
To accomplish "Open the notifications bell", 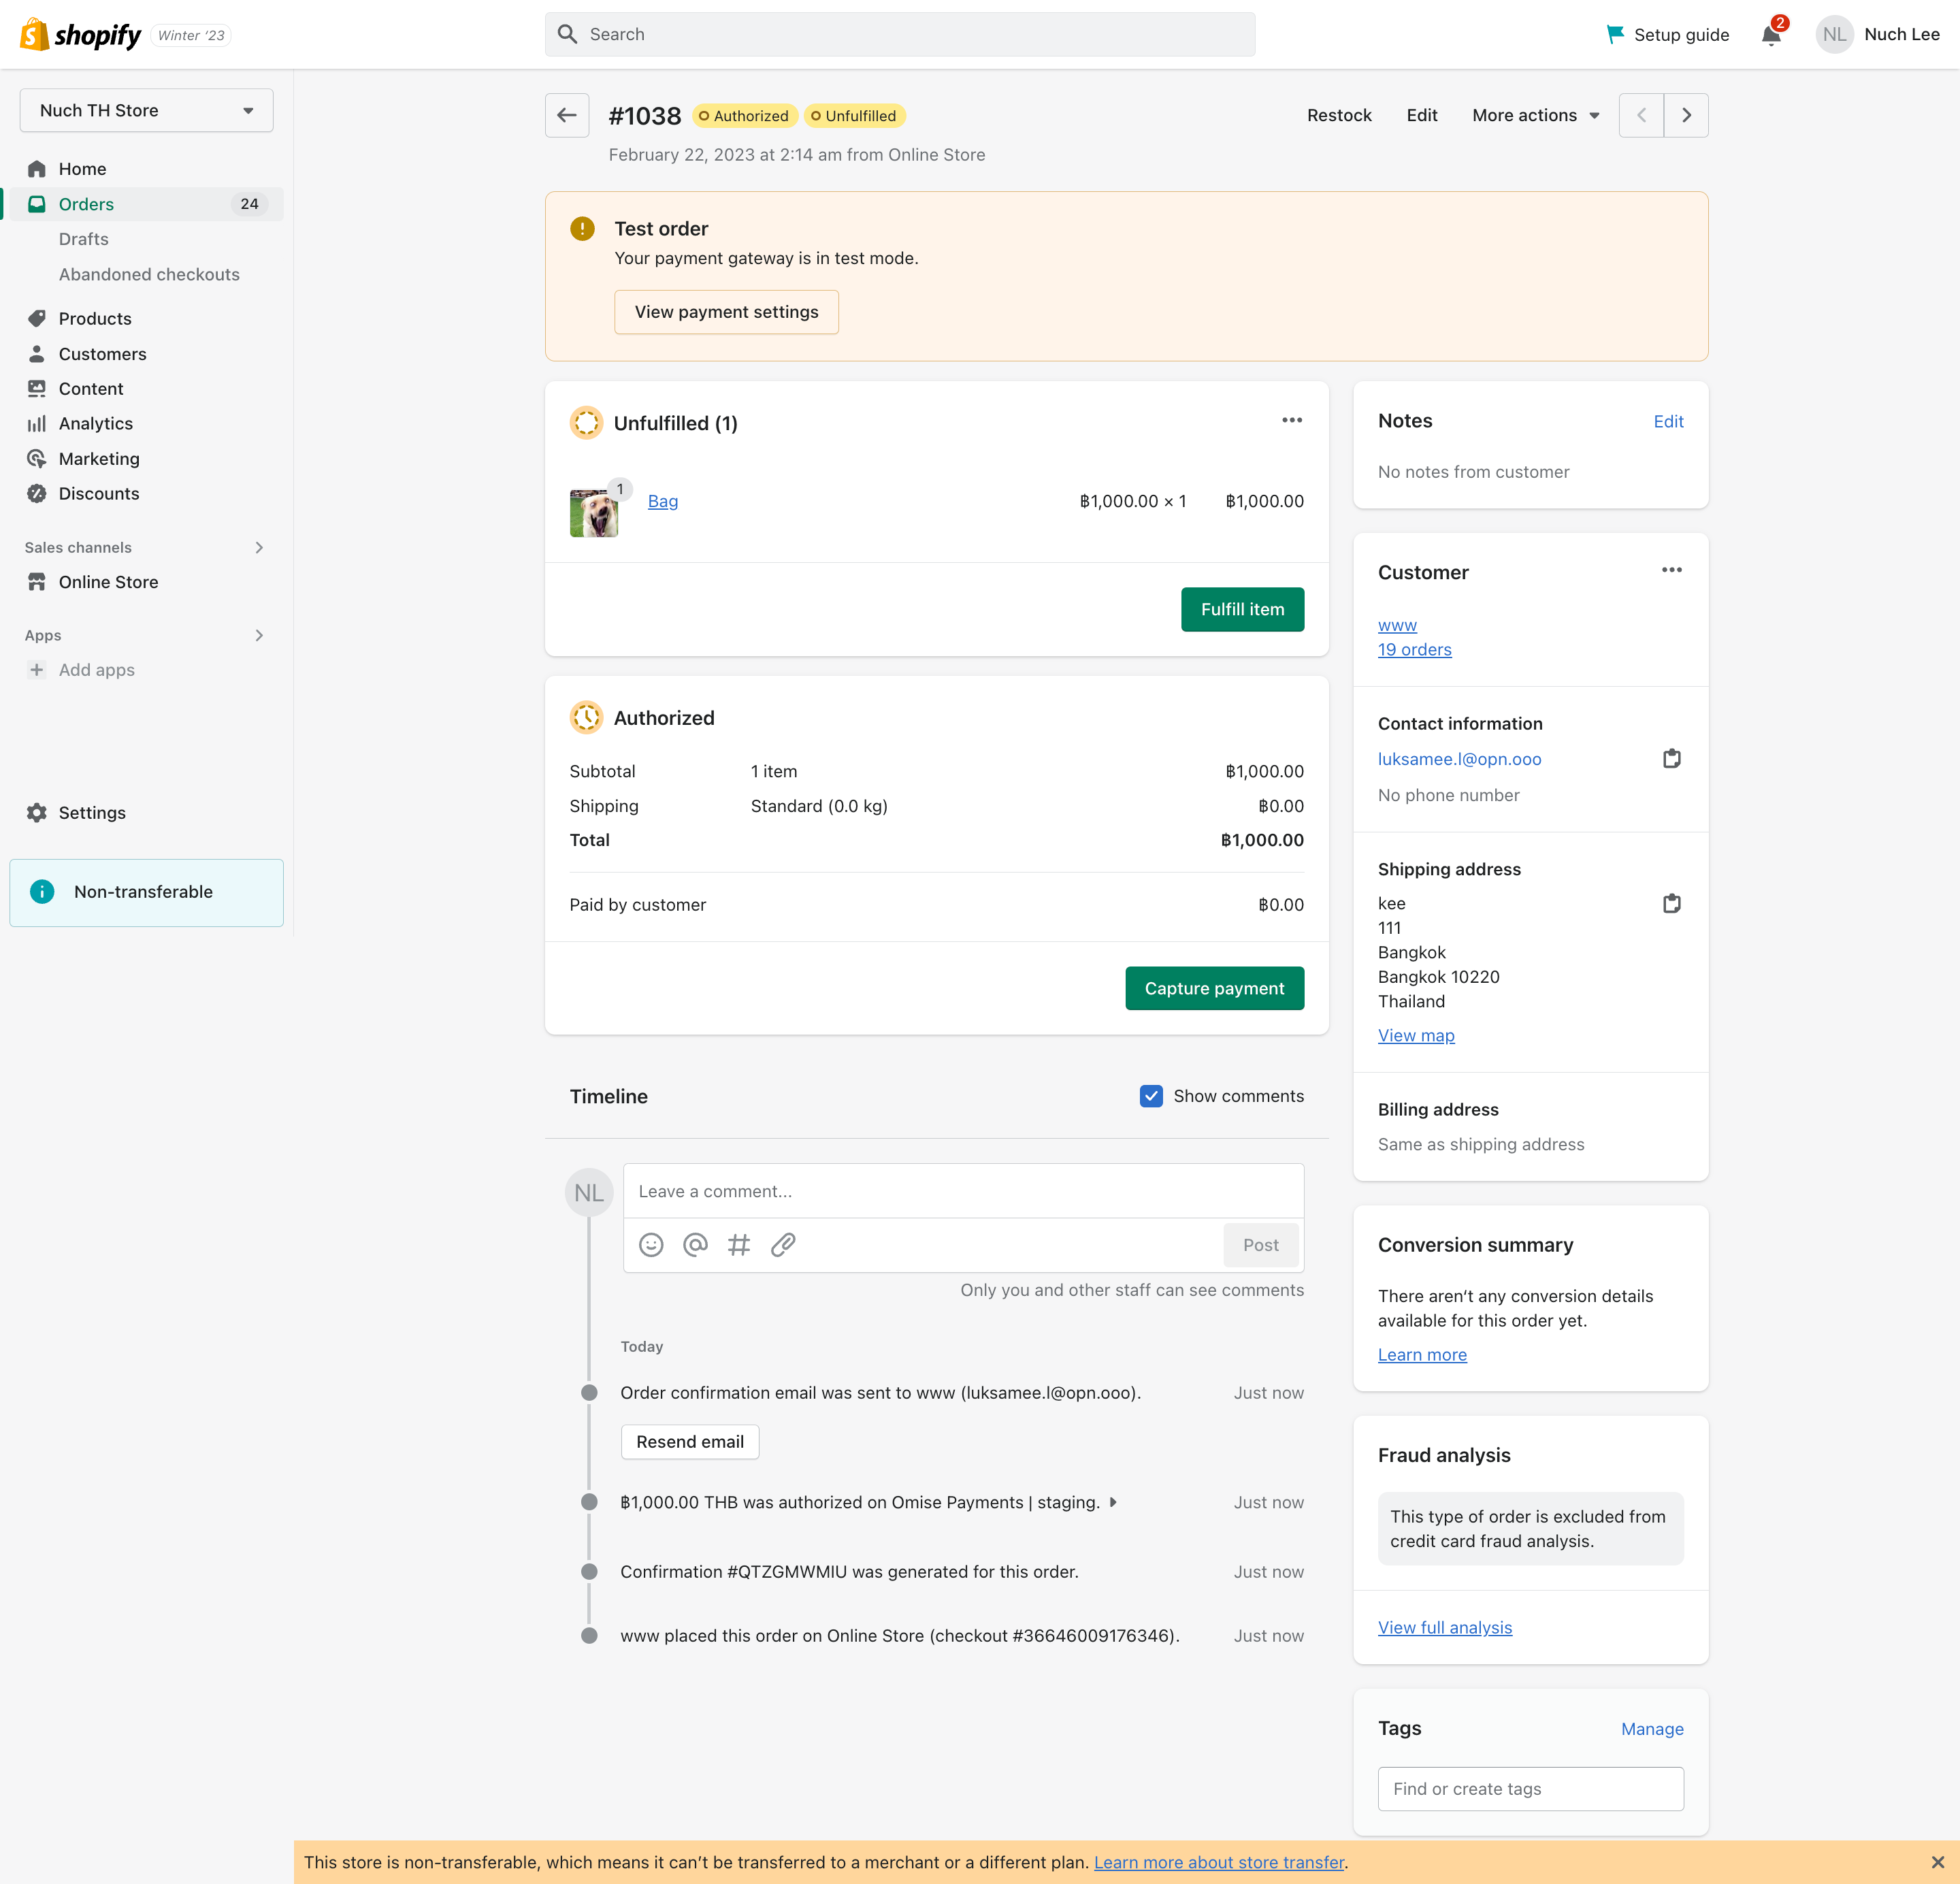I will click(1771, 33).
